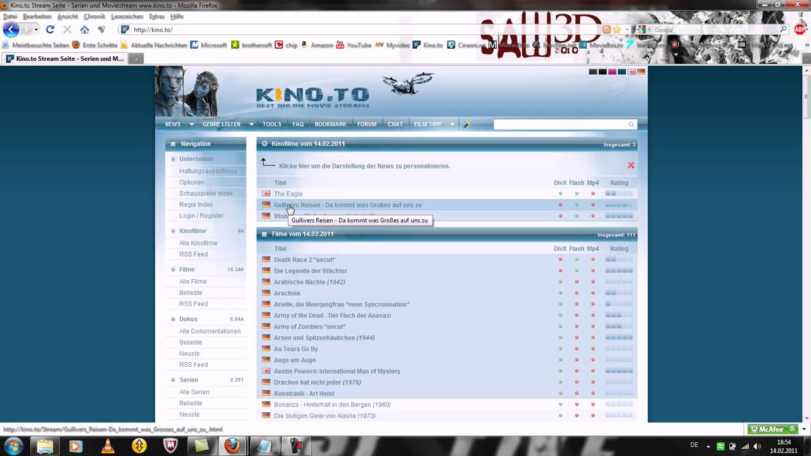Screen dimensions: 811x456
Task: Open Windows Start menu orb
Action: click(13, 446)
